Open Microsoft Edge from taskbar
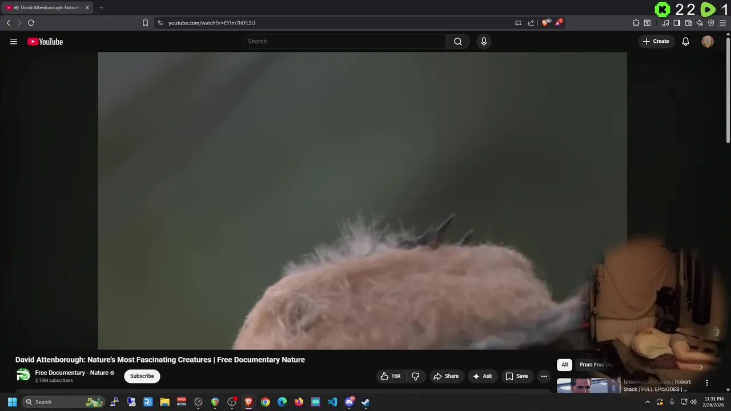Screen dimensions: 731x411 point(282,402)
